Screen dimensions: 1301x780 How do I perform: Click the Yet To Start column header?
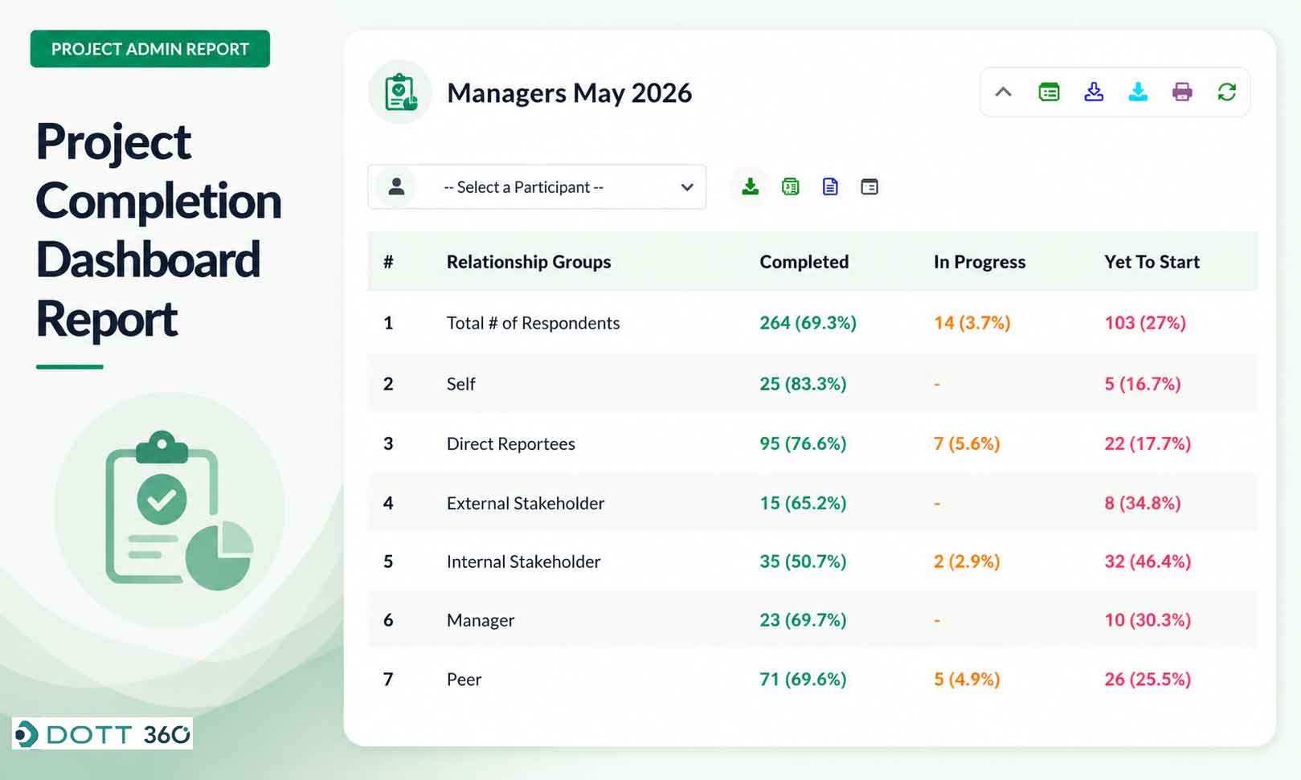[1152, 262]
